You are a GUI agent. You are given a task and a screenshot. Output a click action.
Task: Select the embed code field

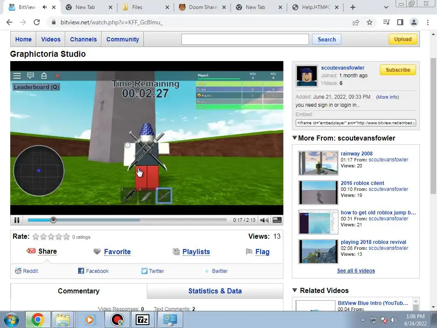pyautogui.click(x=355, y=123)
